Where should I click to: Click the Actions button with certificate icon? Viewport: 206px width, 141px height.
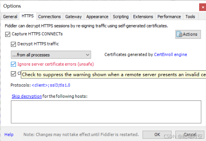pyautogui.click(x=188, y=34)
